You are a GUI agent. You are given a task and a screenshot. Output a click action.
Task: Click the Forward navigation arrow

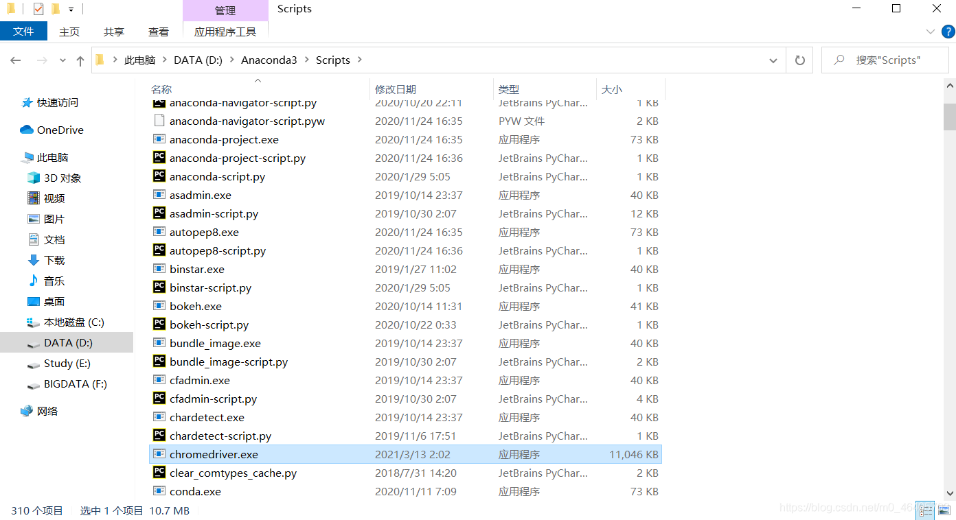coord(42,60)
